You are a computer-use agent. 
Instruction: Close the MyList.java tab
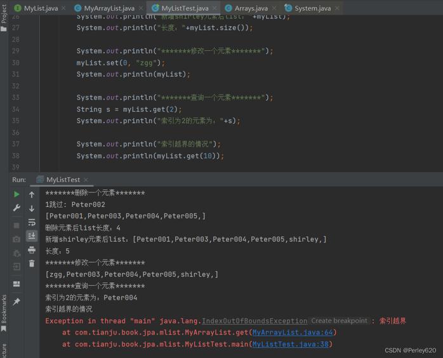[63, 8]
